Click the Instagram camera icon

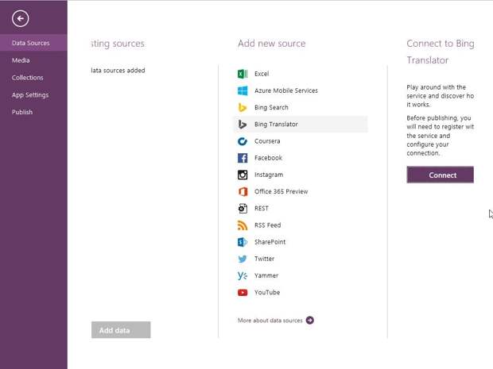(243, 175)
